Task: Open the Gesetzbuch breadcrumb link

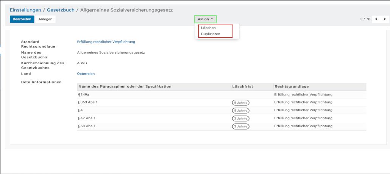Action: pos(61,10)
